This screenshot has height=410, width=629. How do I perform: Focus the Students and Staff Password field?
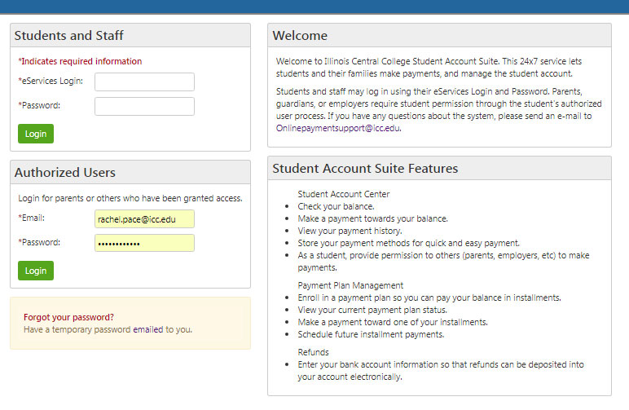pyautogui.click(x=144, y=106)
